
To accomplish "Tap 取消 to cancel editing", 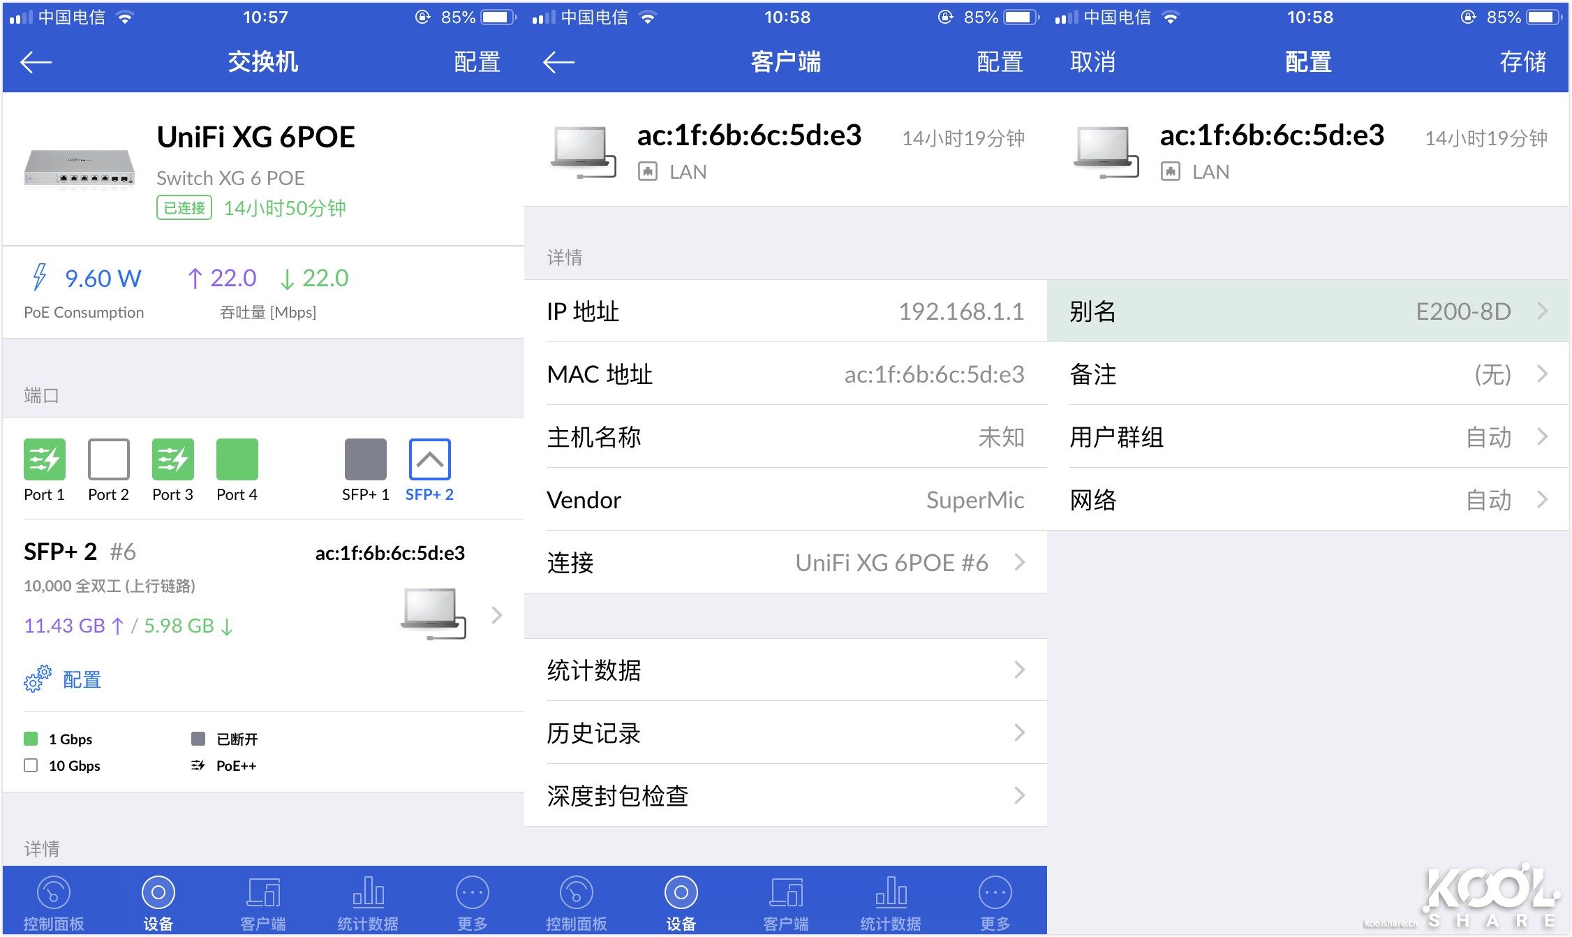I will tap(1092, 61).
